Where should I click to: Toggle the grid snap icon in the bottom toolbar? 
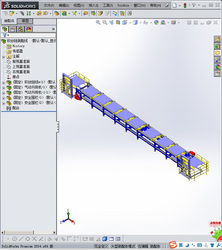coord(92,239)
